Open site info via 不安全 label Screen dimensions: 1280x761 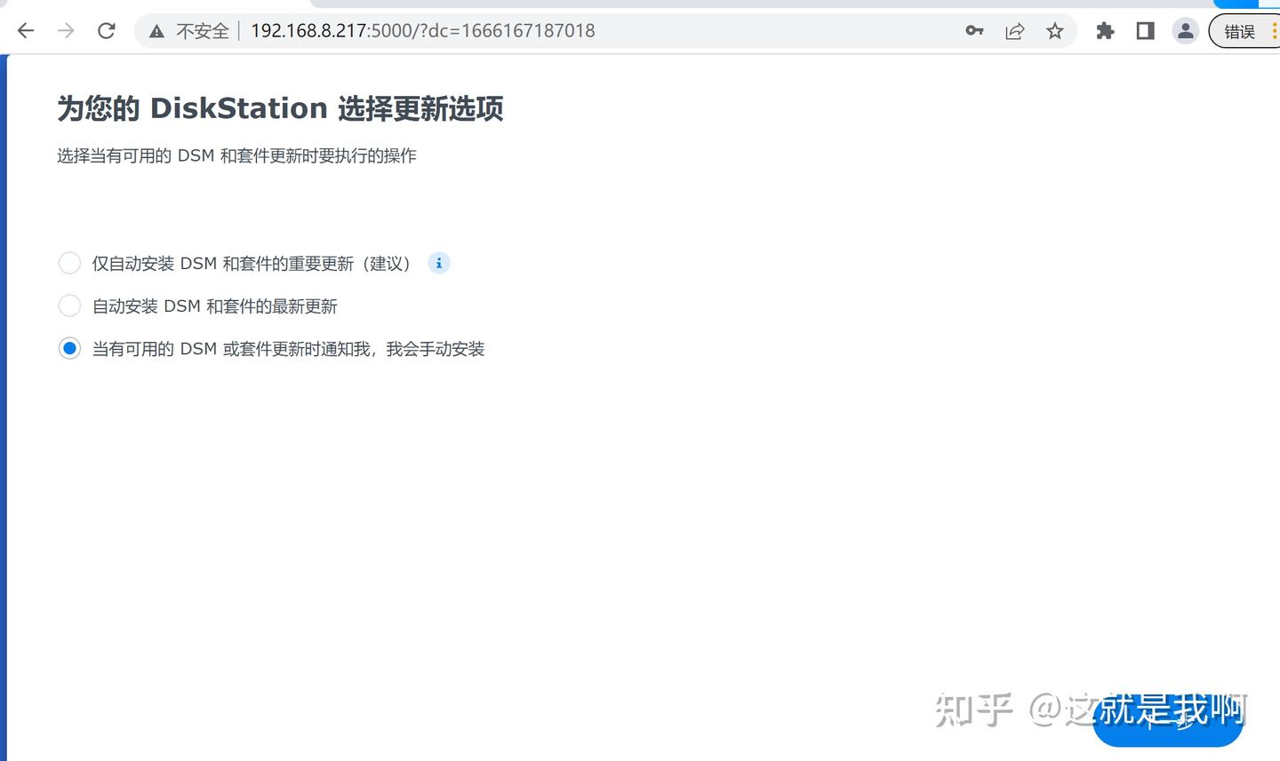[x=202, y=30]
